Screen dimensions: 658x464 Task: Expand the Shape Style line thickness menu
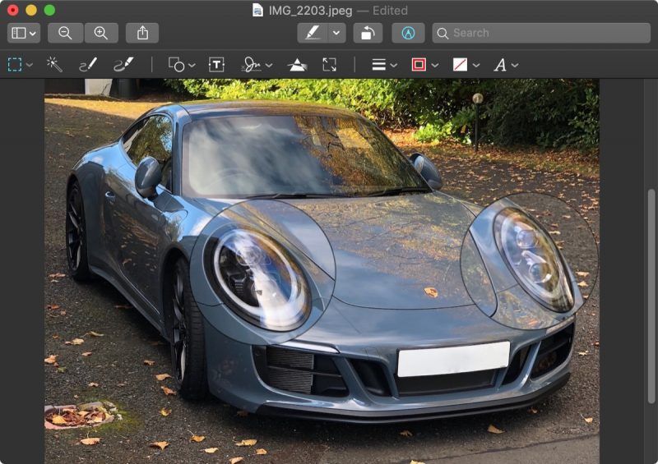(383, 65)
